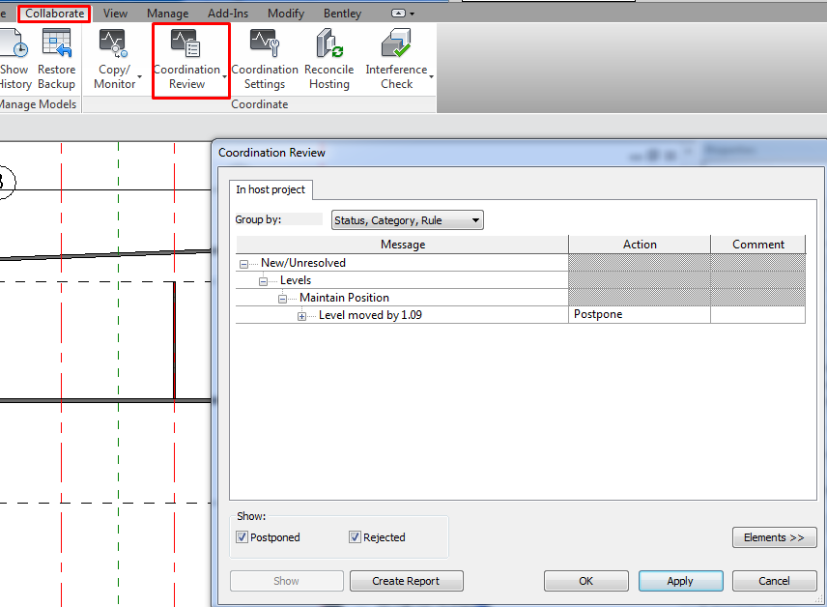Switch to the Collaborate ribbon tab

(x=54, y=14)
